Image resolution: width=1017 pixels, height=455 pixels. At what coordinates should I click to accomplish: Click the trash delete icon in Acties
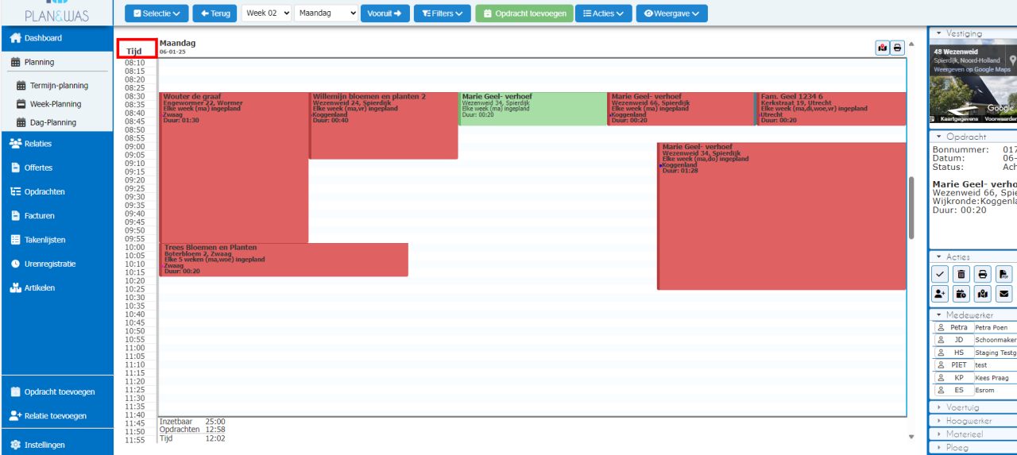(961, 274)
